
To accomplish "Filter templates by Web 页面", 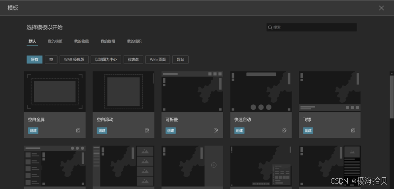I will point(158,60).
